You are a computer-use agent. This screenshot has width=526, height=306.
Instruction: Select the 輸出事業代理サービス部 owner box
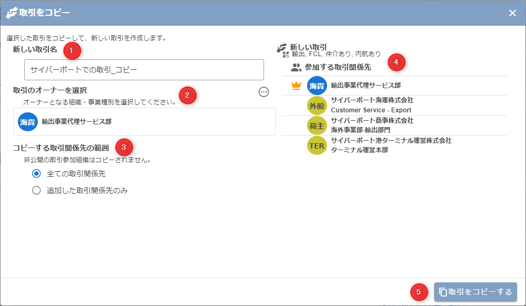tap(144, 122)
